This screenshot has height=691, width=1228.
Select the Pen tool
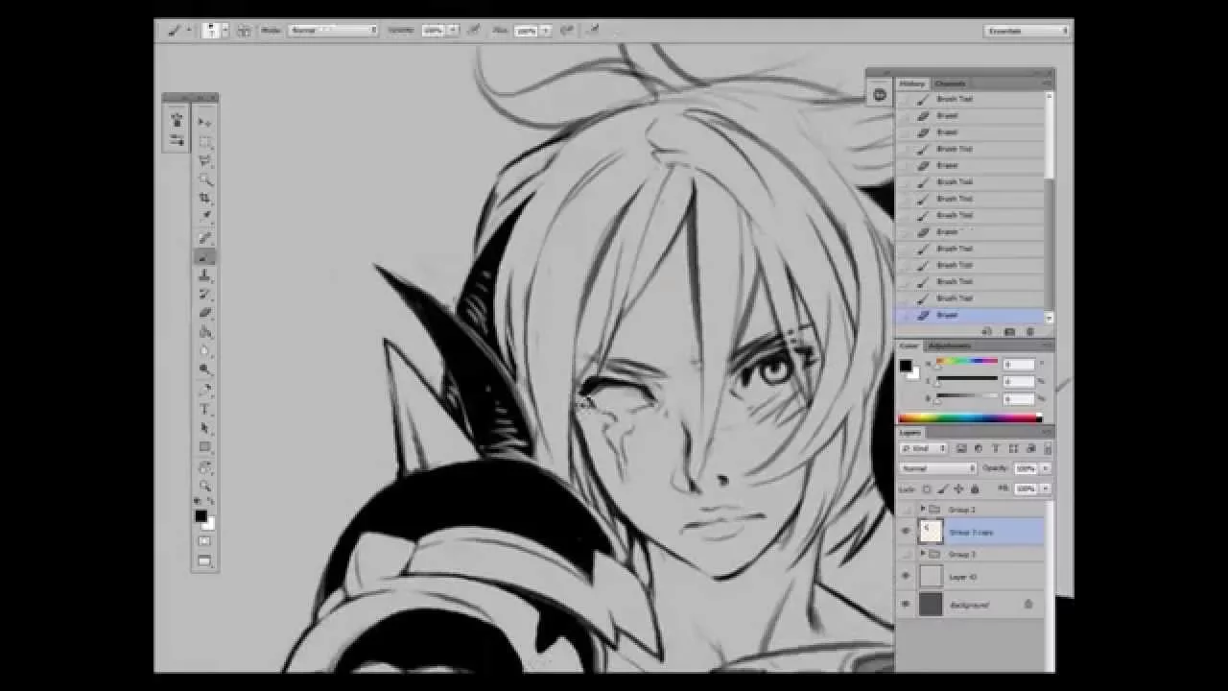point(204,390)
